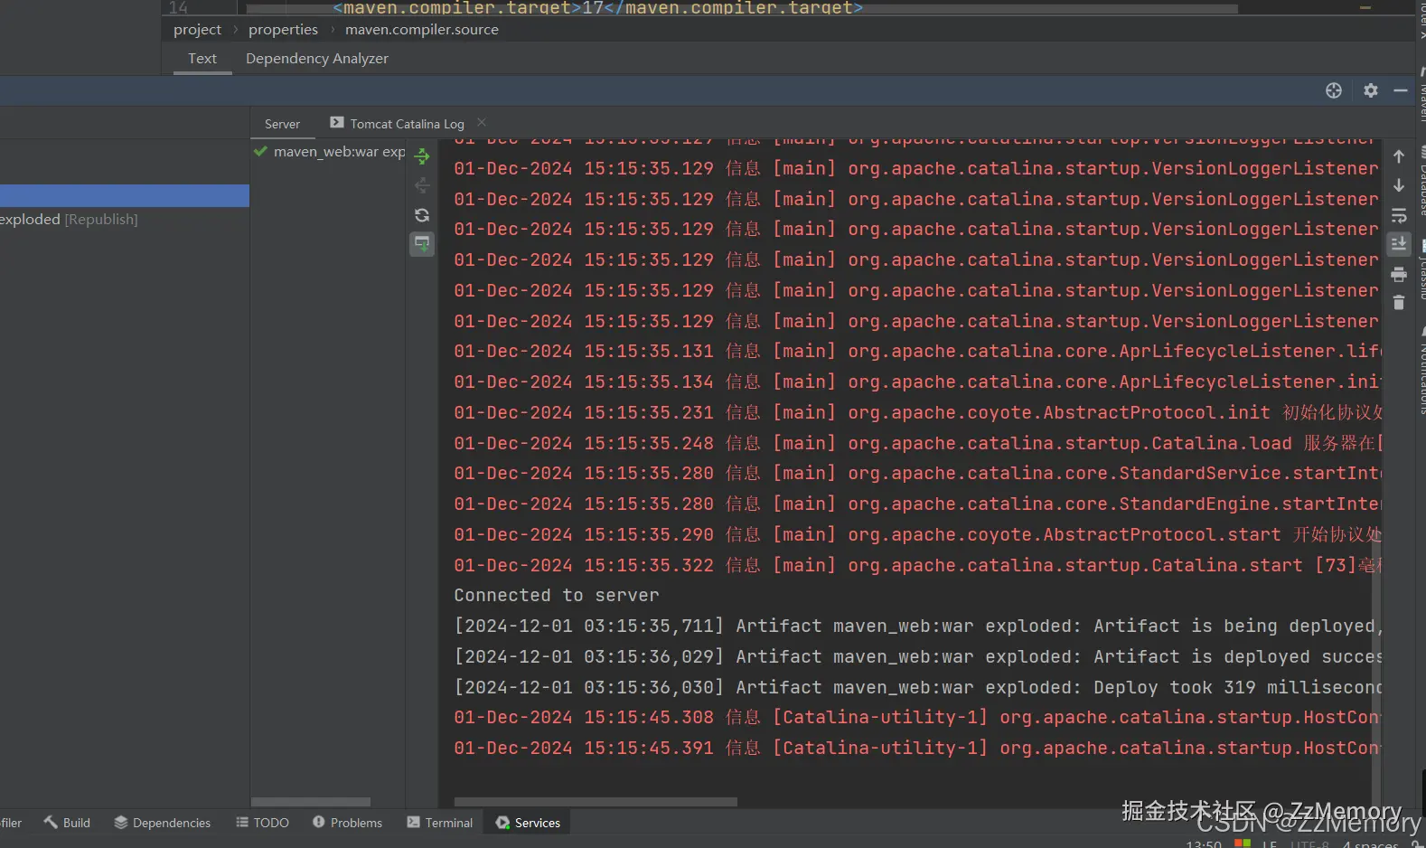
Task: Click the AbstractProtocol.init log line
Action: pos(916,413)
